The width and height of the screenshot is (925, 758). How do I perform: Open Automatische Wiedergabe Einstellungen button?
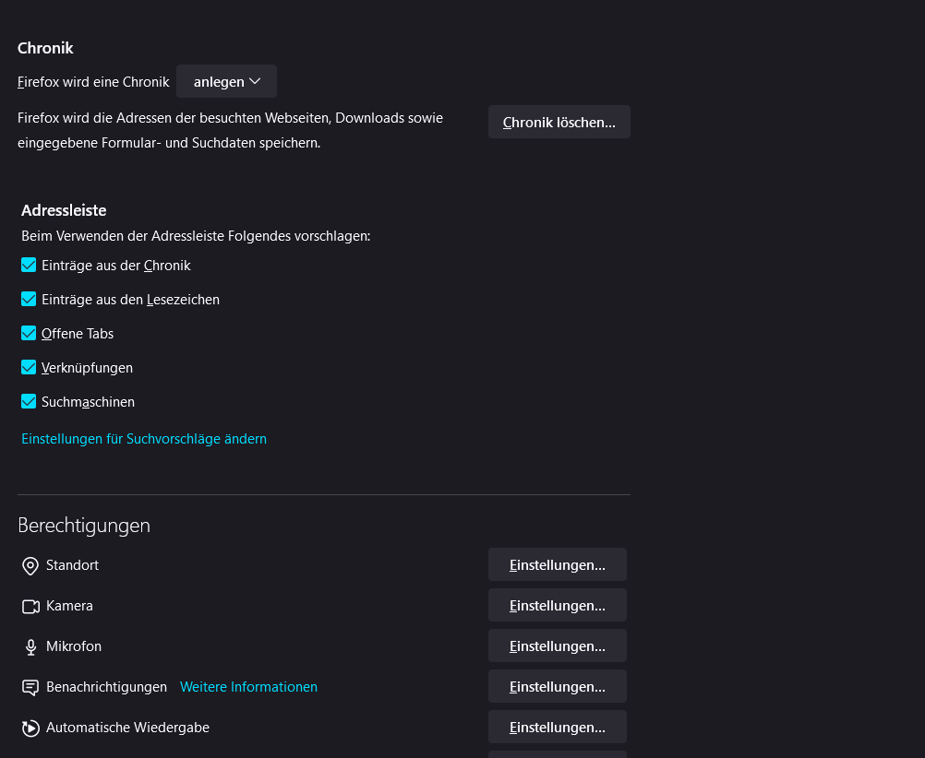pyautogui.click(x=557, y=728)
